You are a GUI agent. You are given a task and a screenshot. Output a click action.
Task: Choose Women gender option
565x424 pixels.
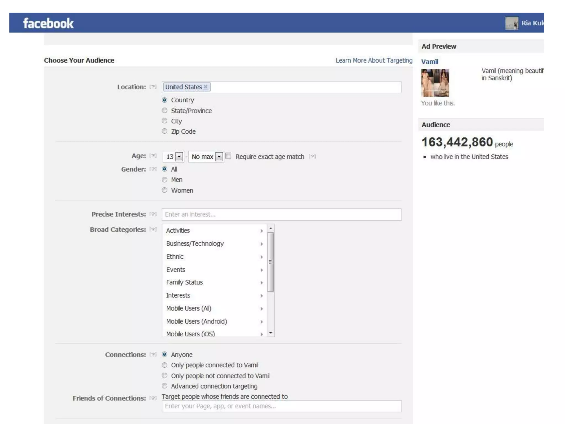coord(165,190)
